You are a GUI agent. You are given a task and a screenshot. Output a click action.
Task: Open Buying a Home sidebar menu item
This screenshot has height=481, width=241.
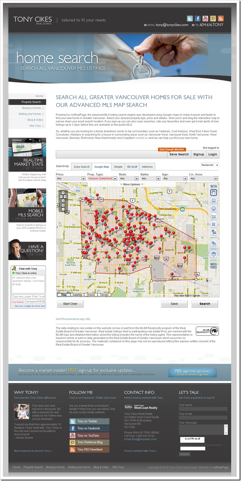click(27, 108)
